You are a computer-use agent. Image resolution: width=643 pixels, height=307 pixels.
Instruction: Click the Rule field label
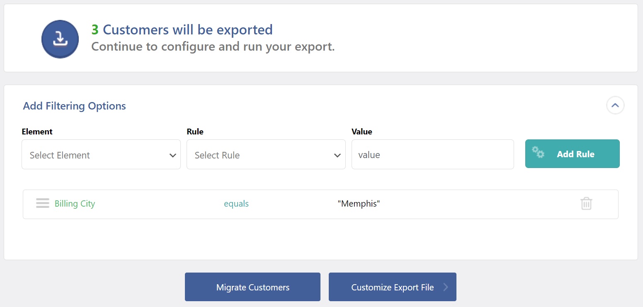pyautogui.click(x=195, y=132)
